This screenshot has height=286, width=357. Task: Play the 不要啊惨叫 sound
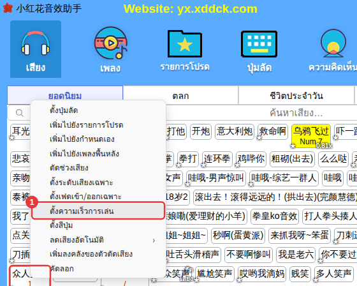tap(249, 255)
